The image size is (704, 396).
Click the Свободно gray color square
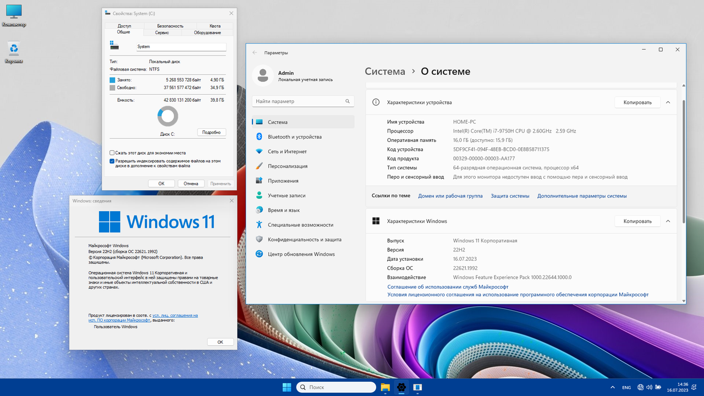[112, 87]
